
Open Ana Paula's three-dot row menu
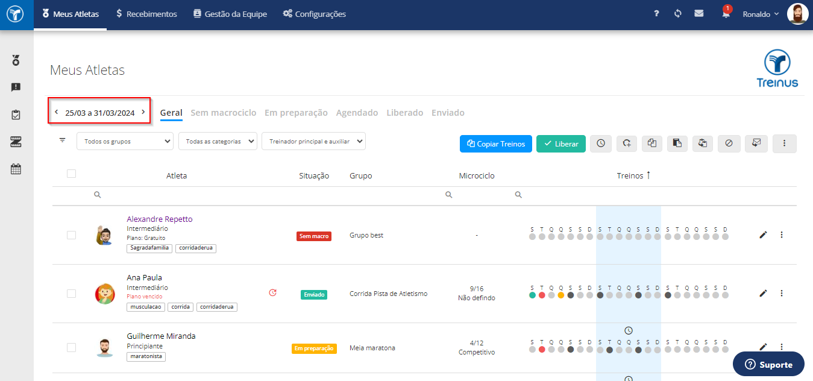782,293
